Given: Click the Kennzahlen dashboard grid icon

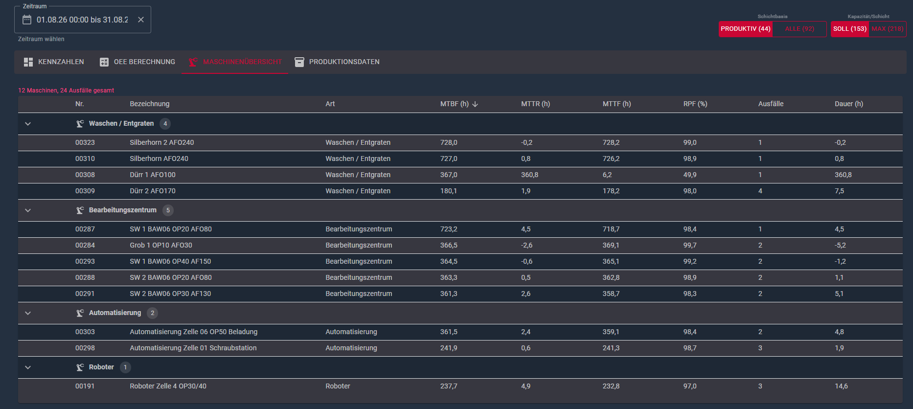Looking at the screenshot, I should coord(28,62).
